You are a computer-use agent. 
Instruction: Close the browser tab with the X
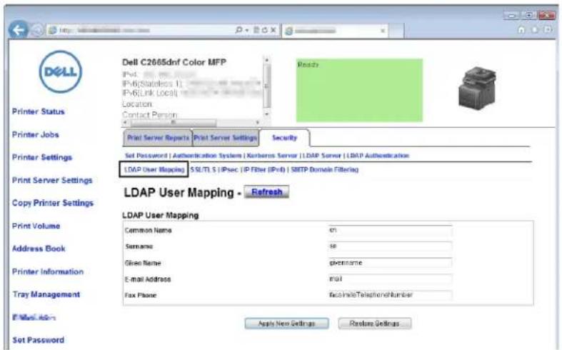383,31
